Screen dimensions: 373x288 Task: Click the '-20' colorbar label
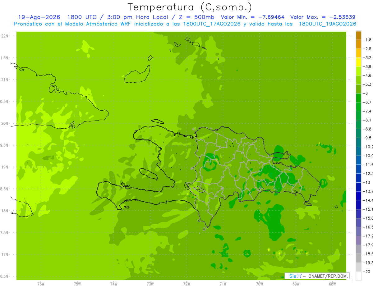[x=366, y=272]
